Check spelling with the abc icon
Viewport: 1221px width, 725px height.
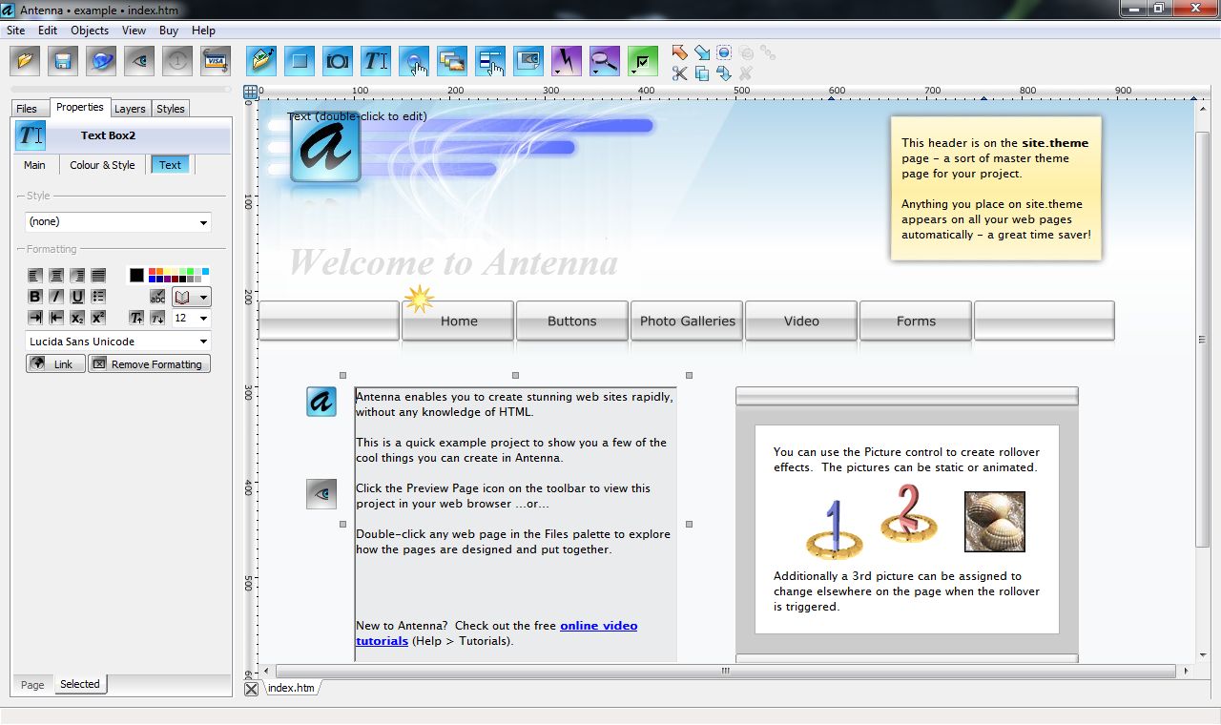(x=157, y=298)
